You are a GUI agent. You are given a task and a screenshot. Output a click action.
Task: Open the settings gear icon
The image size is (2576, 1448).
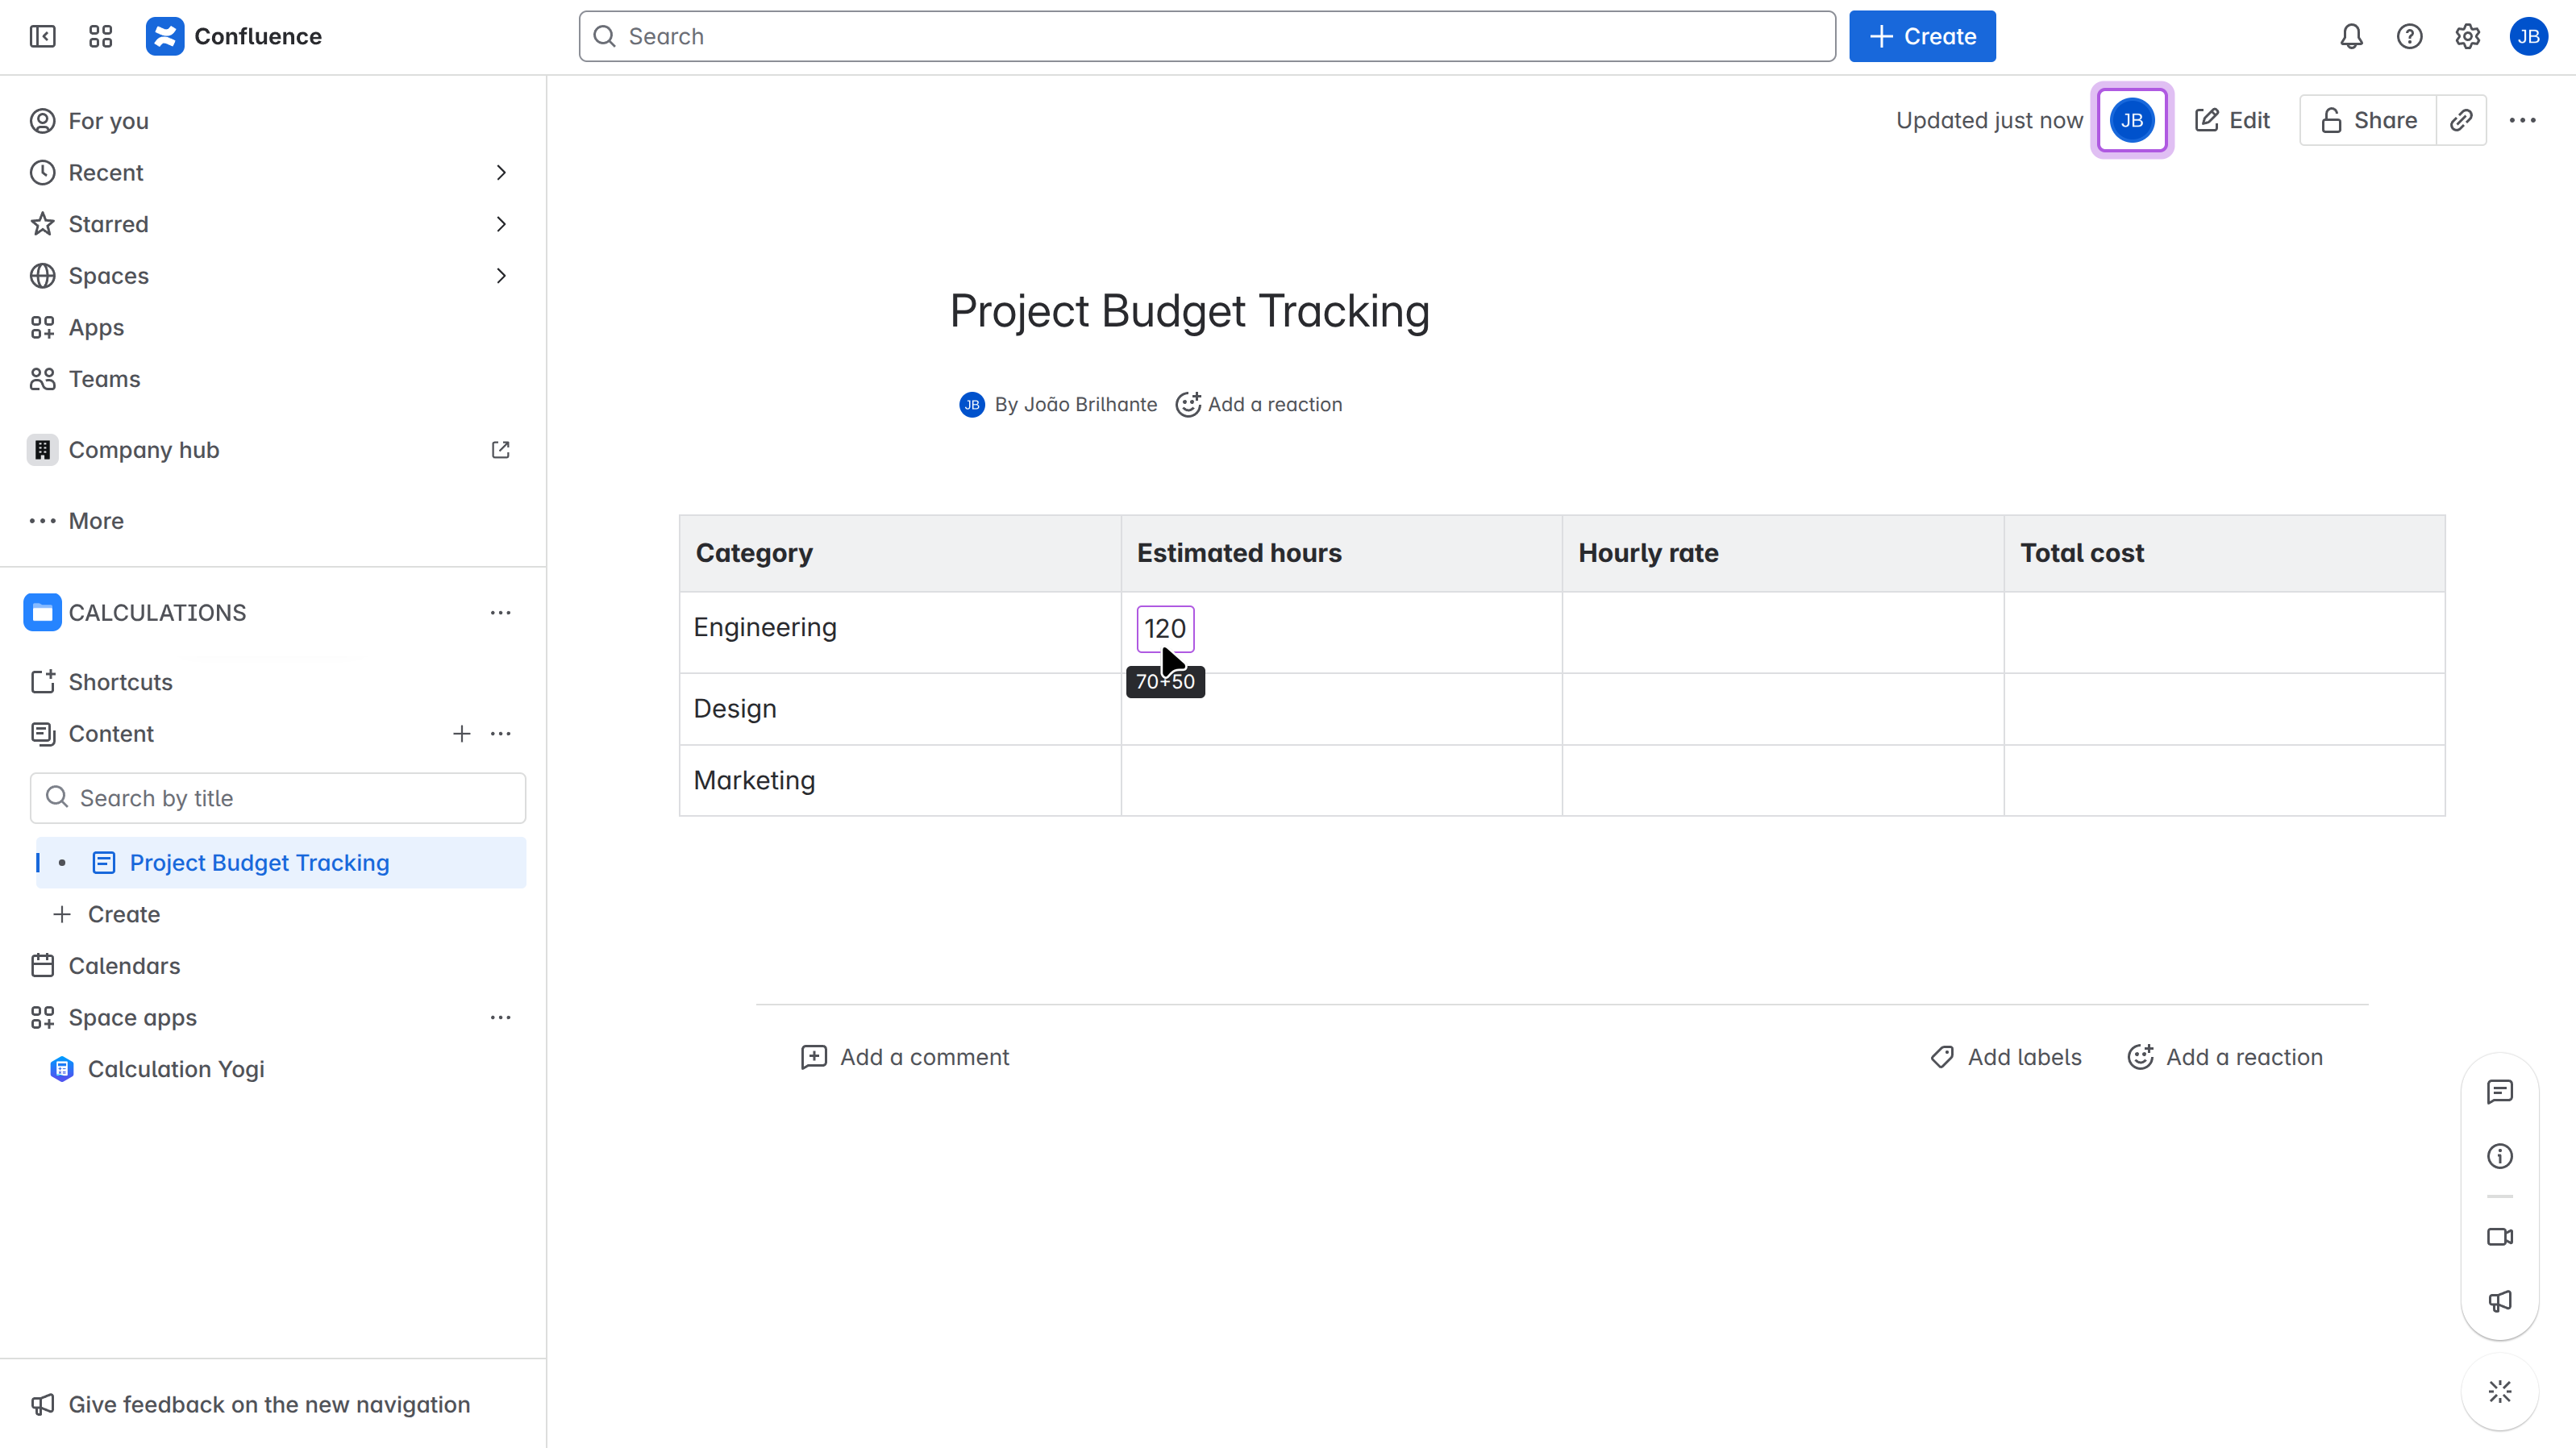2467,37
